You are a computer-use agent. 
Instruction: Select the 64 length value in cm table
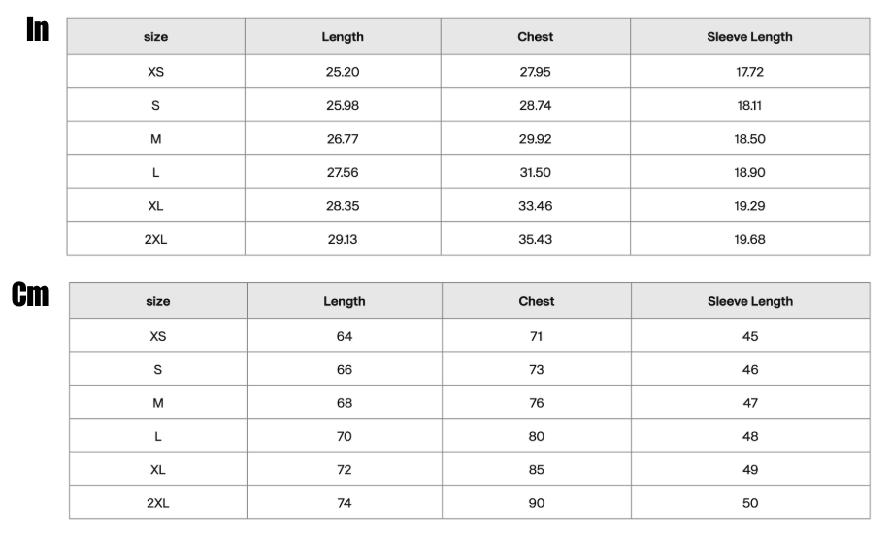coord(345,336)
